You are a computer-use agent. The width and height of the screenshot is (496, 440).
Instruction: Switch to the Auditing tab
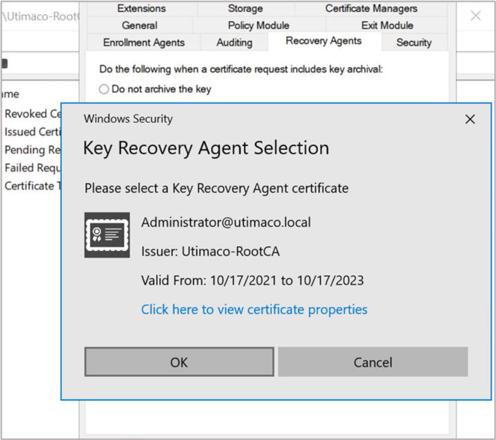click(x=234, y=43)
